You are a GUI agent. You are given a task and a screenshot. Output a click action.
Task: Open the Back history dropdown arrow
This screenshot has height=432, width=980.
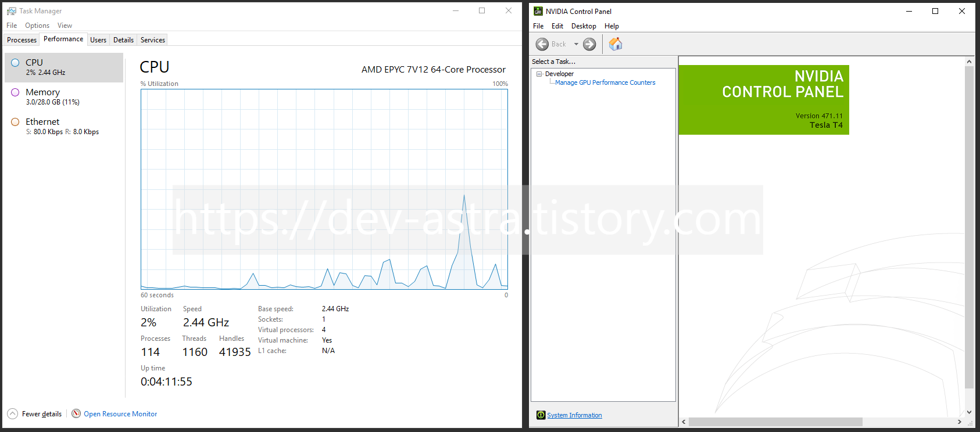[576, 44]
